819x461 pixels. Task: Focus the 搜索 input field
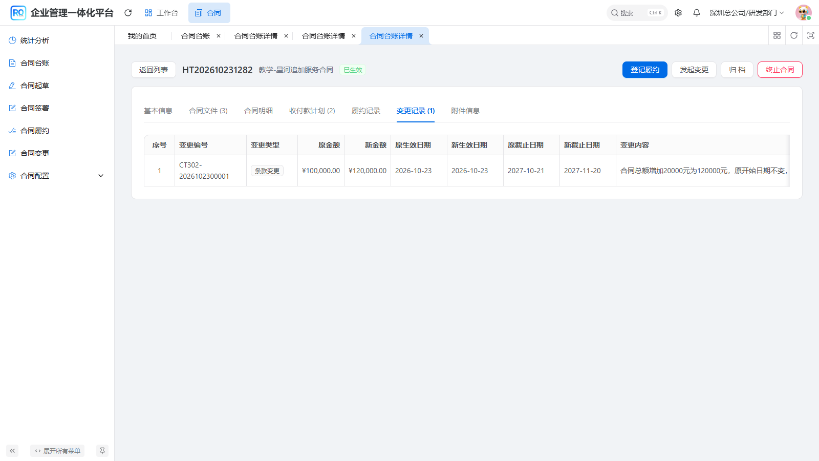(x=637, y=13)
